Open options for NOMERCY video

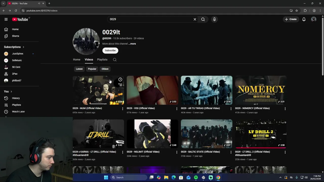285,109
